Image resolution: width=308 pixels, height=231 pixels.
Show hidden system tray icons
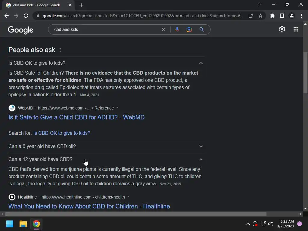tap(248, 224)
